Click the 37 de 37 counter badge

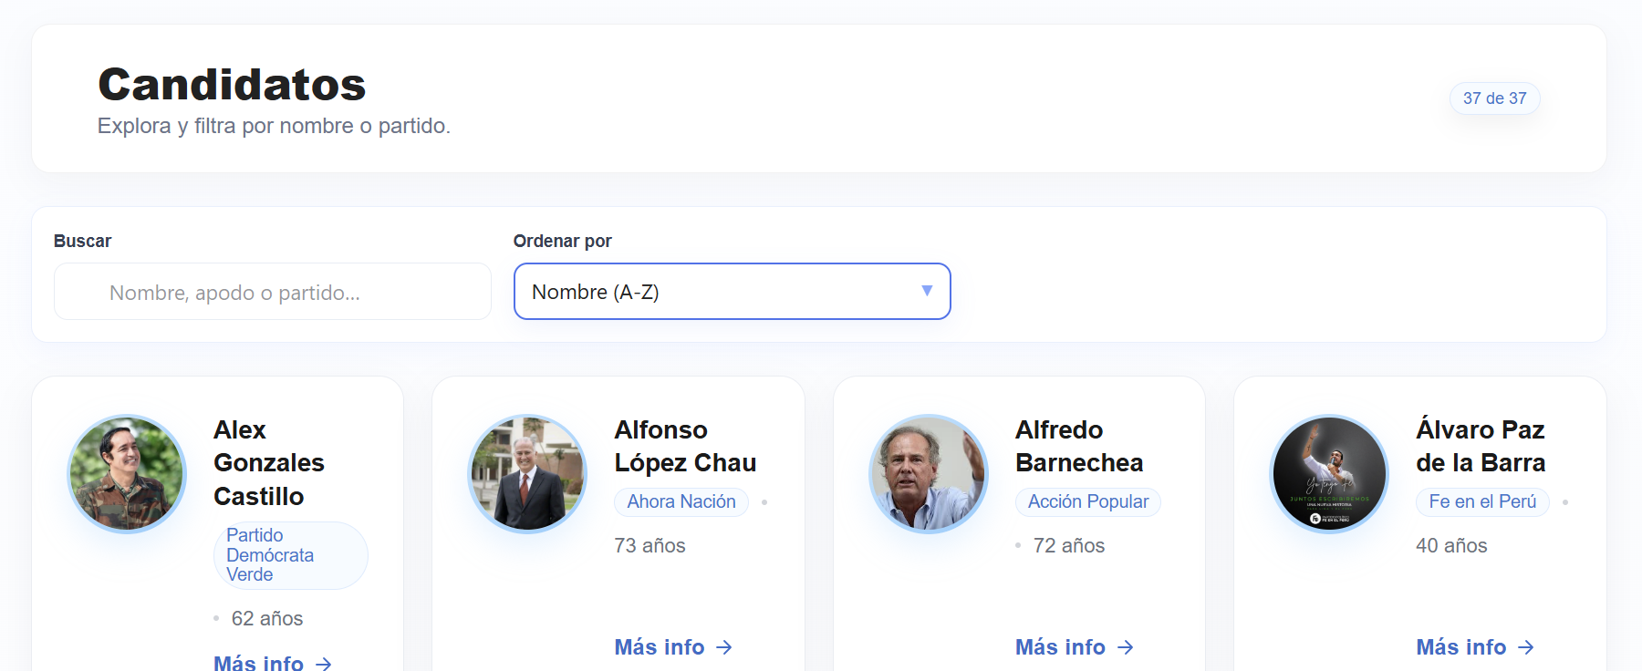click(x=1494, y=98)
